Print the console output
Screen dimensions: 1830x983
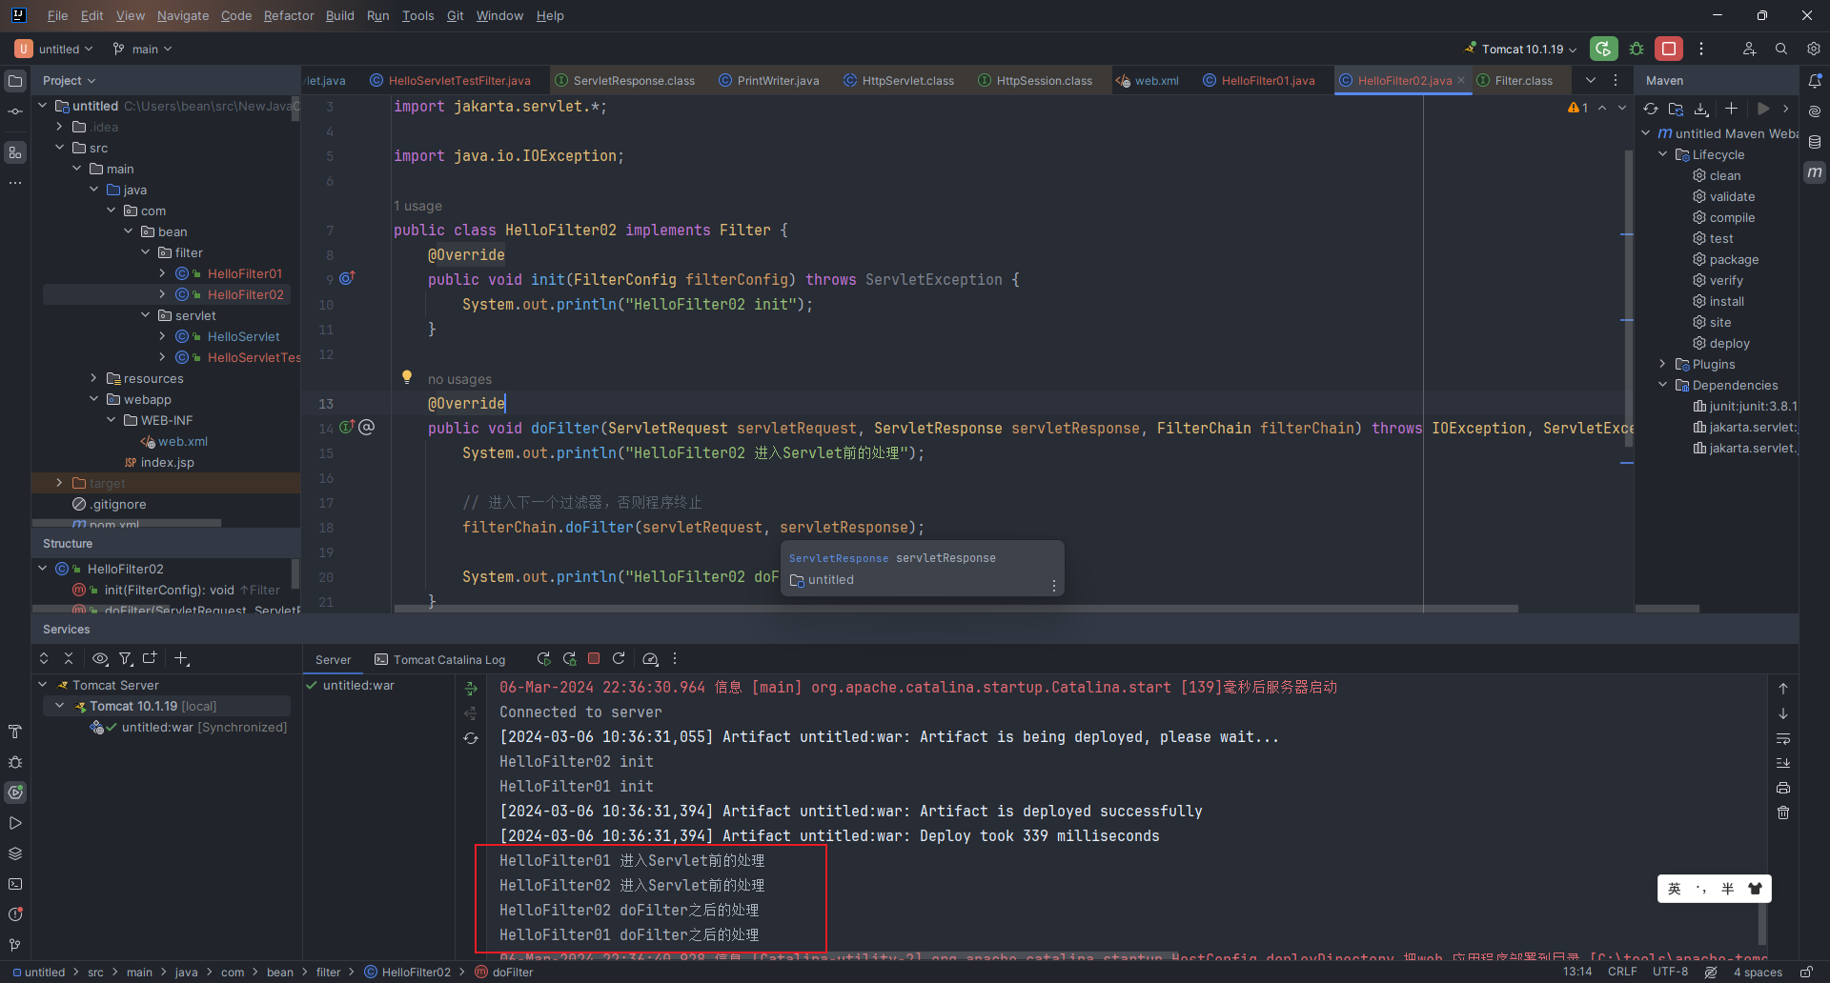click(x=1783, y=788)
